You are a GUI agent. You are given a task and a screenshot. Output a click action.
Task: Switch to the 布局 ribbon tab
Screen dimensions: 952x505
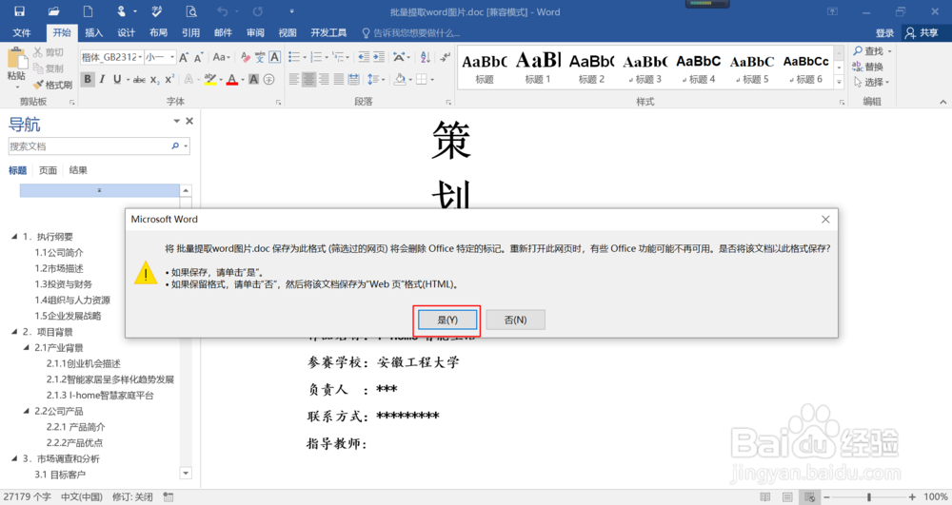click(x=158, y=32)
